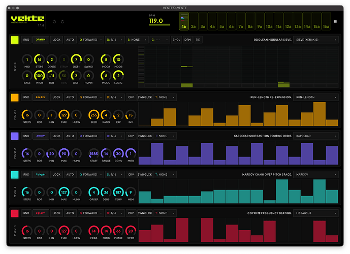Click the purple MOD 2 color swatch
The image size is (350, 254).
15,136
